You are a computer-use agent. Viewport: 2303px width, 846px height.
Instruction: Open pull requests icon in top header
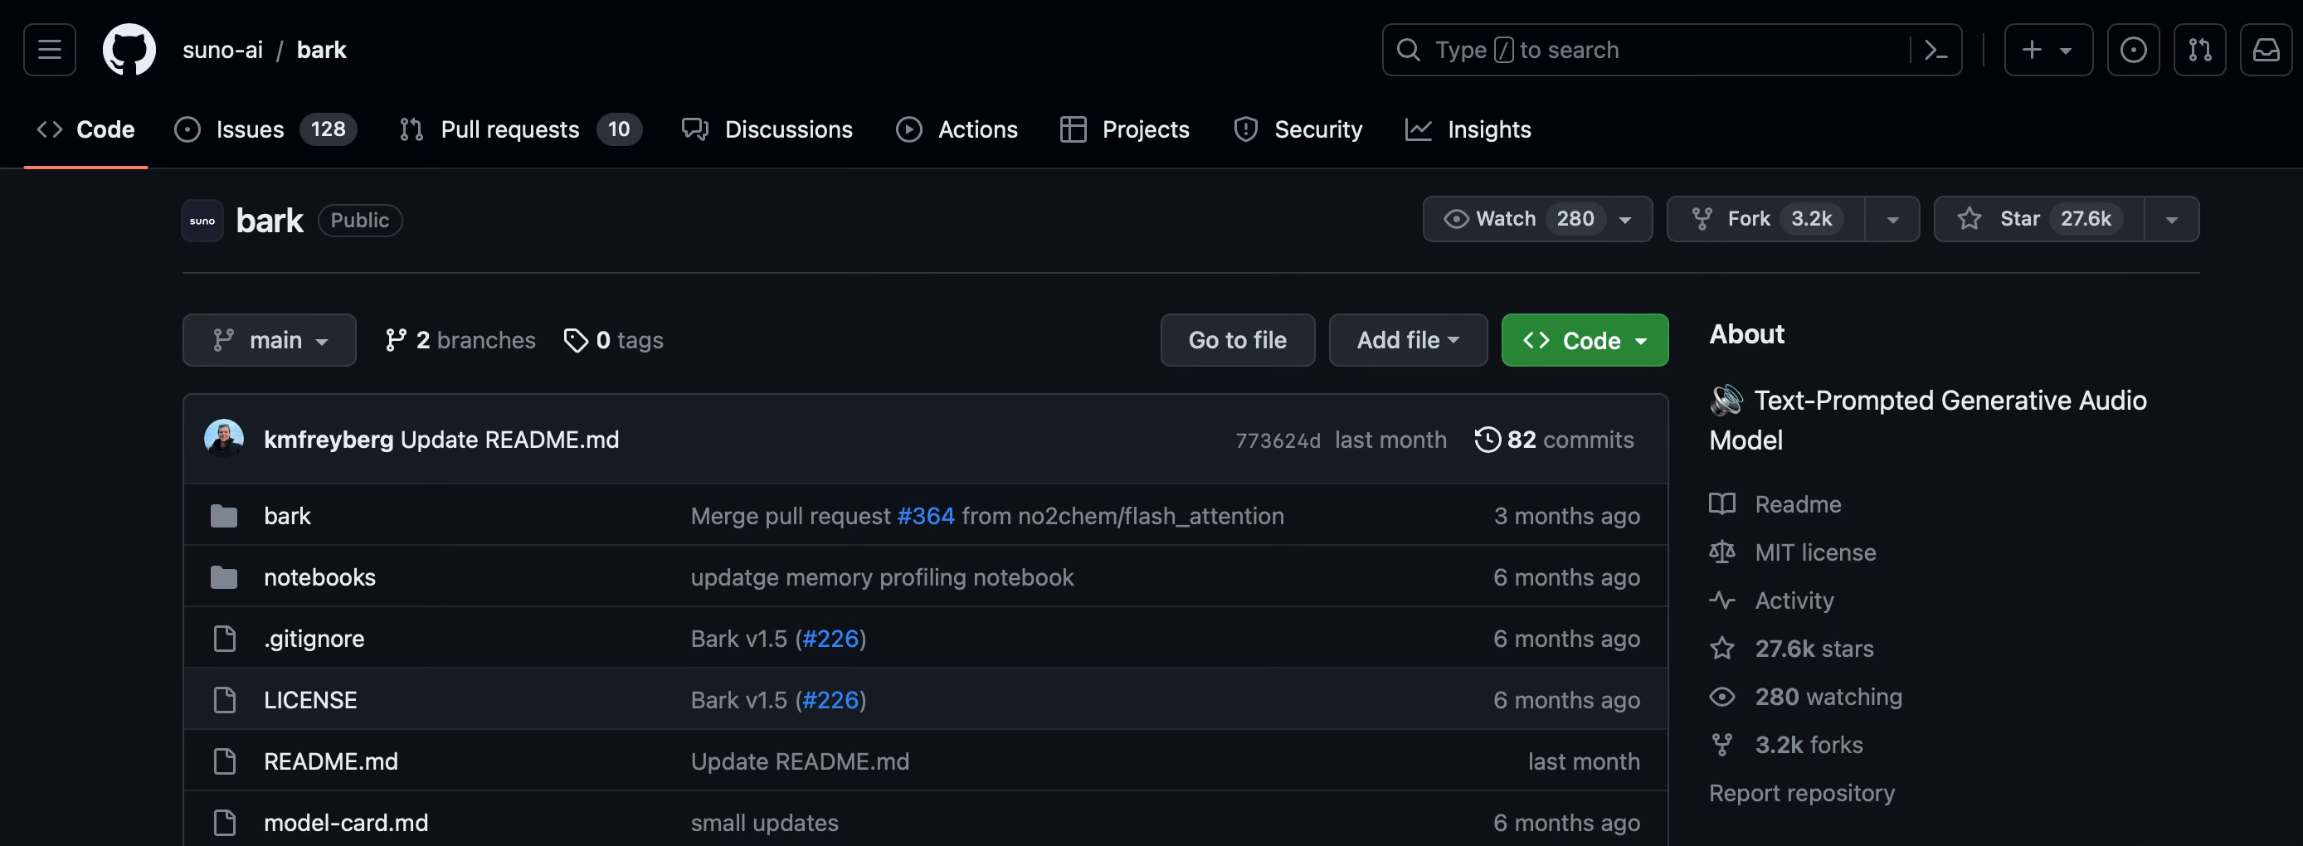2199,50
